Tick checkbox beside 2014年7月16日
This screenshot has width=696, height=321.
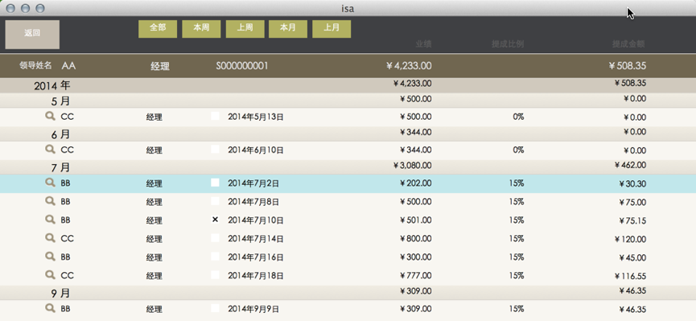(216, 257)
